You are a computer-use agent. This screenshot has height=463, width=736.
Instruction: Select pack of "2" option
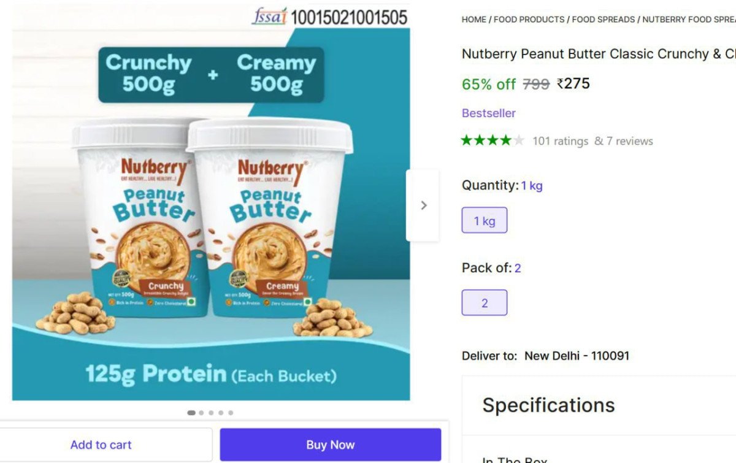(x=484, y=302)
